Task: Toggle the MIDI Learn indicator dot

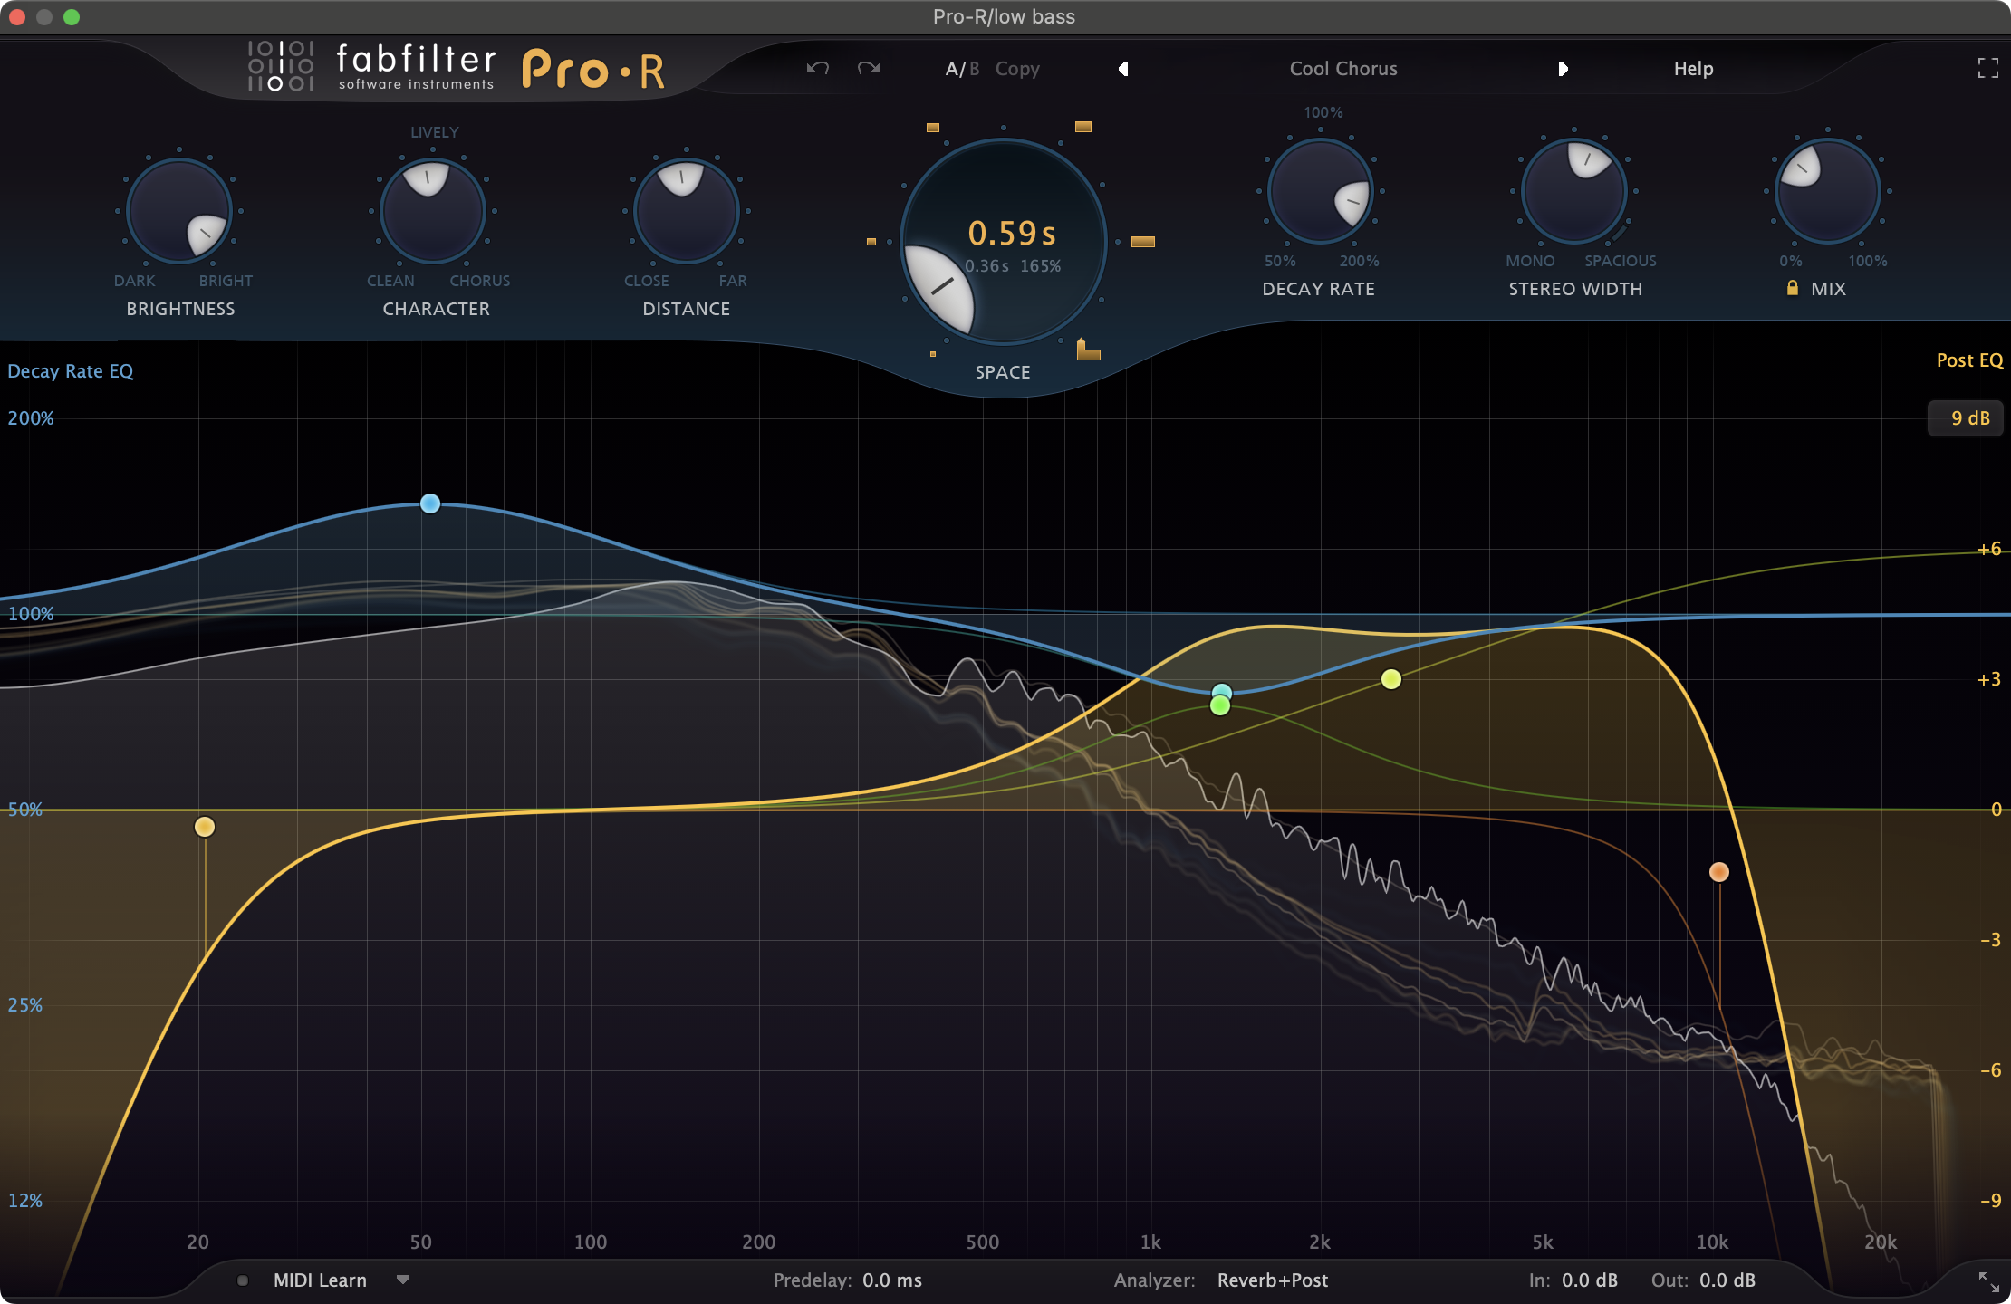Action: (243, 1280)
